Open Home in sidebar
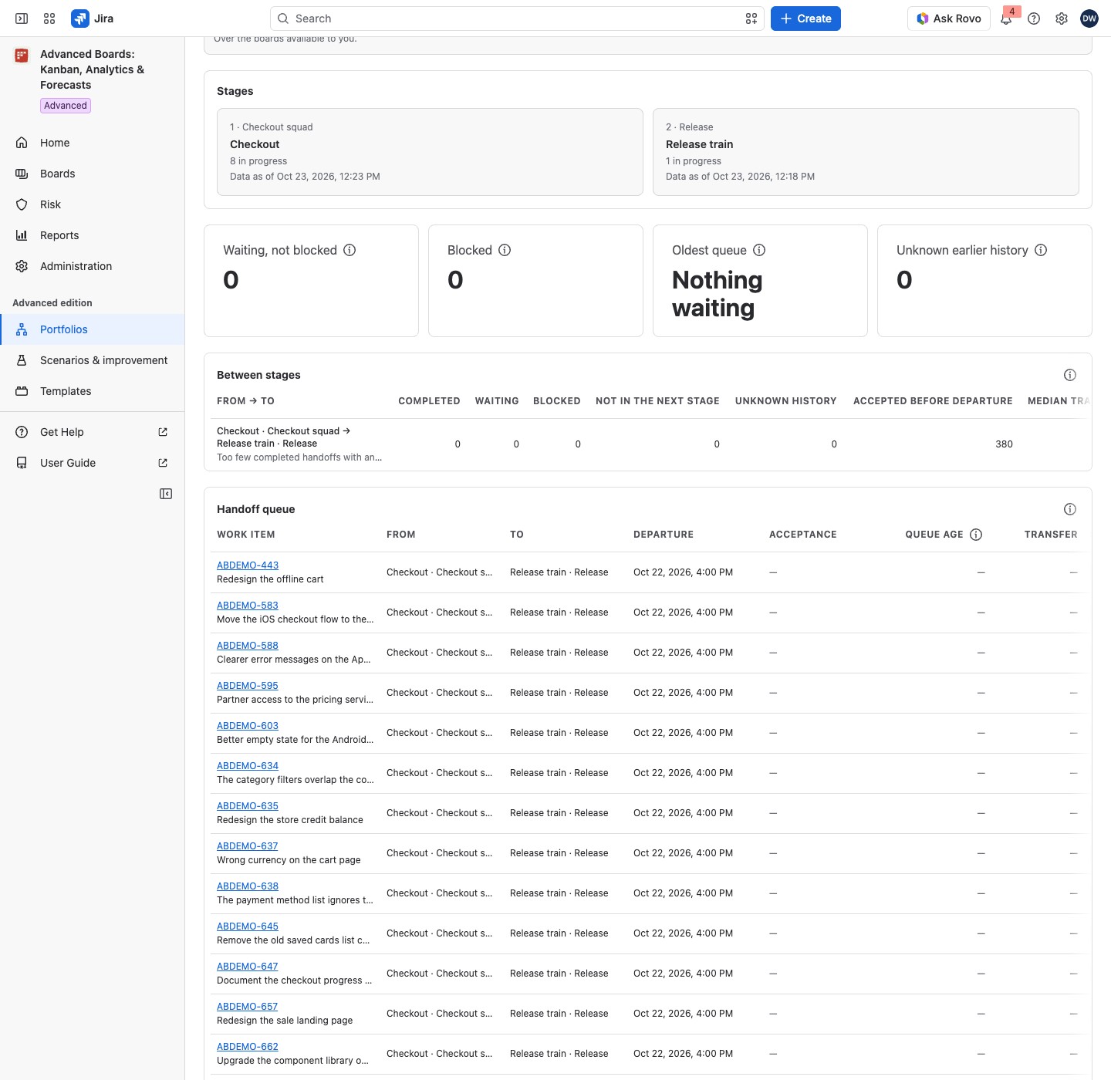Screen dimensions: 1111x1080 point(93,143)
